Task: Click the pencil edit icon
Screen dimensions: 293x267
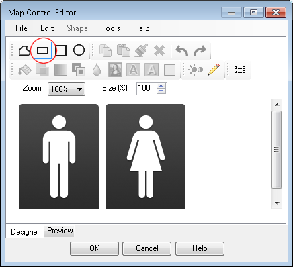Action: click(x=214, y=70)
